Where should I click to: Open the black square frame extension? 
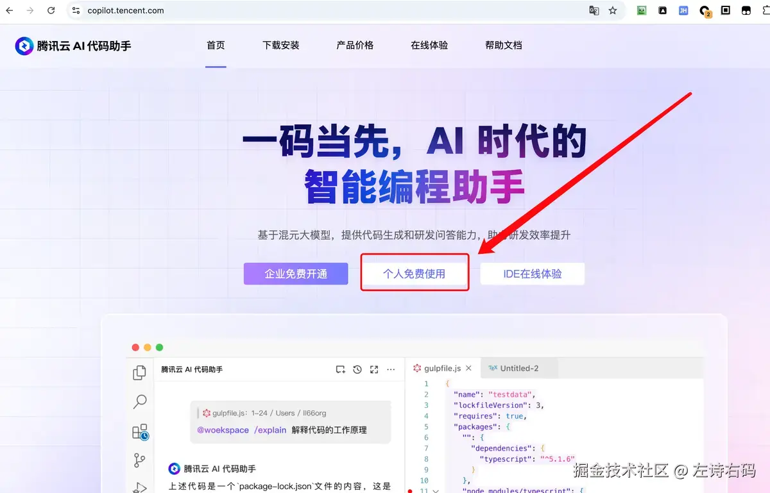click(726, 10)
